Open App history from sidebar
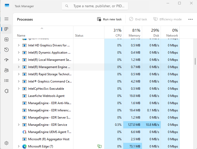 [6, 50]
